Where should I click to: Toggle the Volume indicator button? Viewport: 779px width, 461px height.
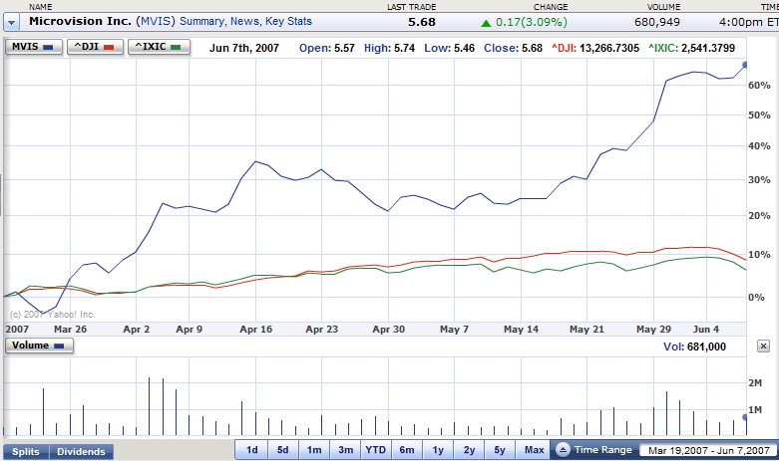39,346
